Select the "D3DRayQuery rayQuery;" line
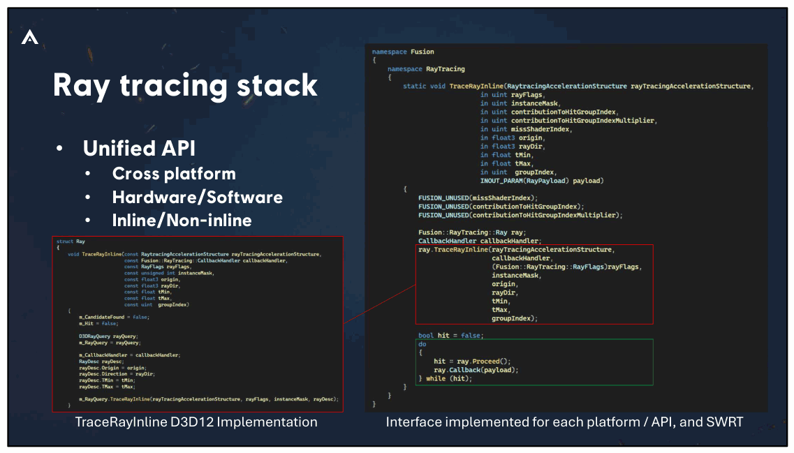Viewport: 794px width, 453px height. pos(108,336)
